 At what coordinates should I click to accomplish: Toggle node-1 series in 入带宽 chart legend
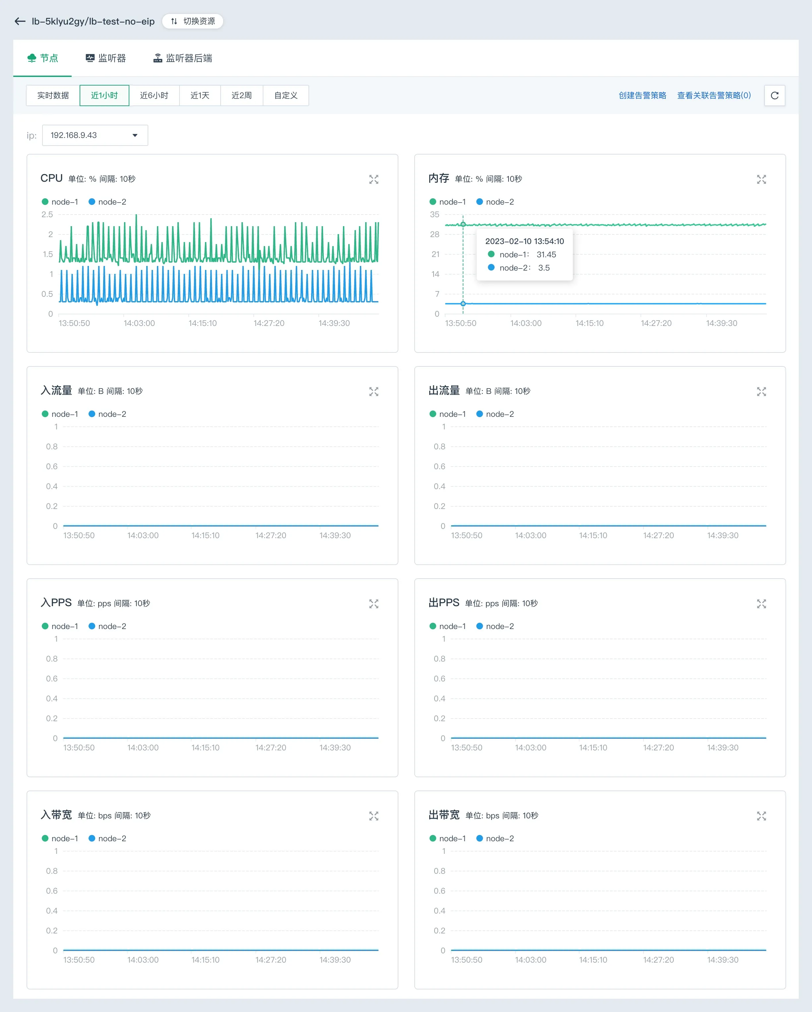[x=60, y=838]
